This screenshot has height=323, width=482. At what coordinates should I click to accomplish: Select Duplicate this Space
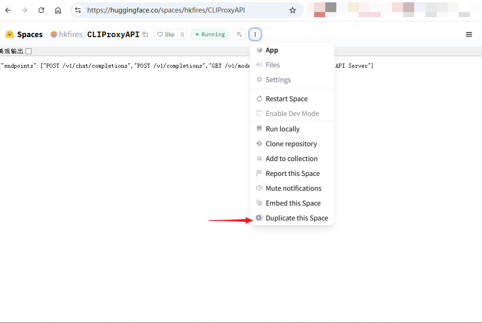296,218
